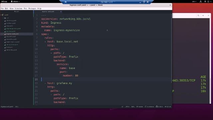Open the Help menu
This screenshot has width=213, height=120.
tap(39, 8)
